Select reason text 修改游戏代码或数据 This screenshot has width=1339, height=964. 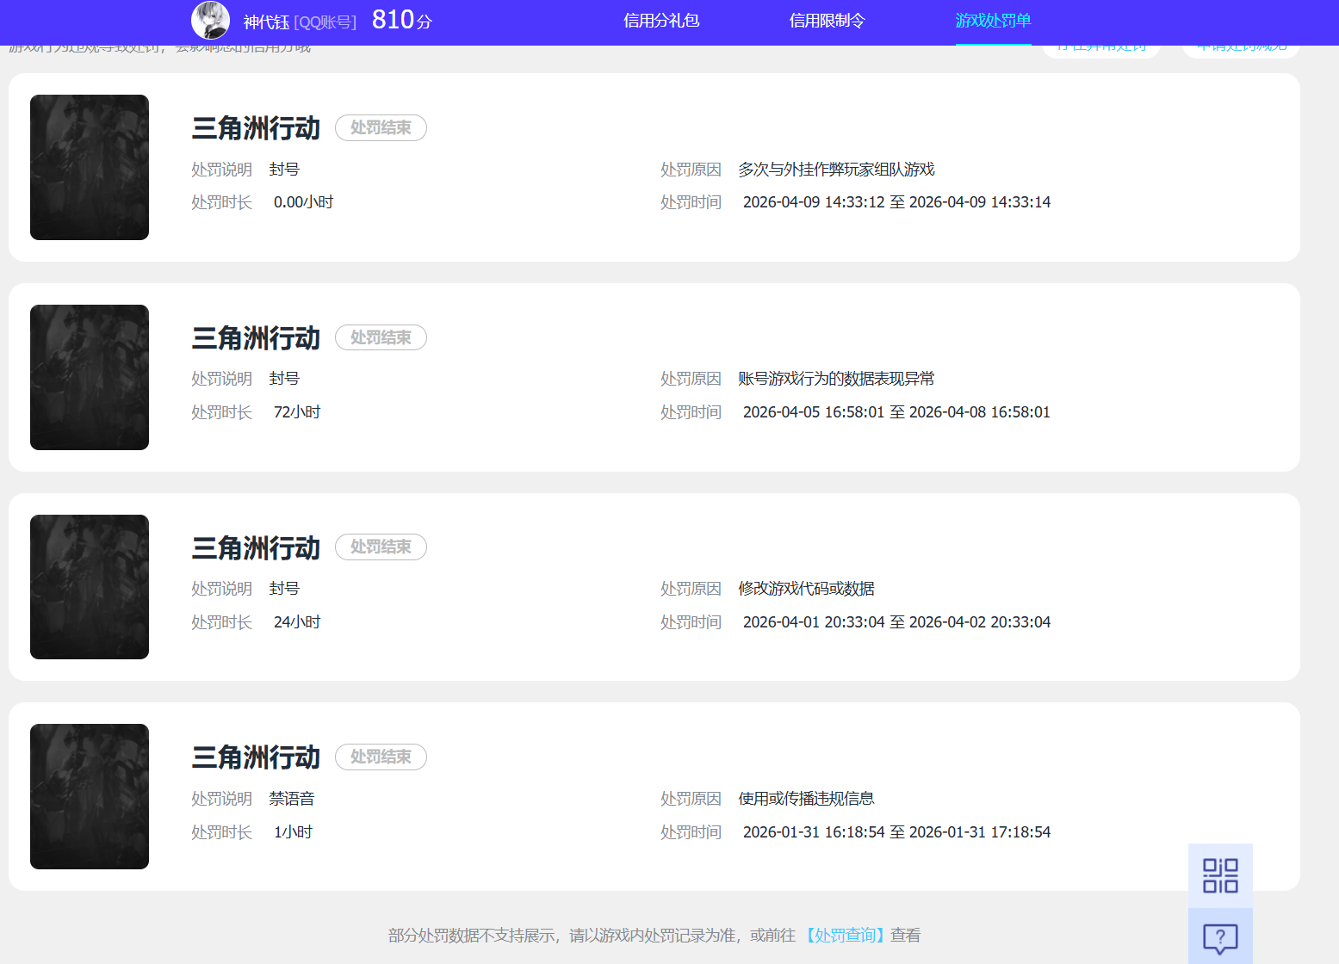coord(806,589)
